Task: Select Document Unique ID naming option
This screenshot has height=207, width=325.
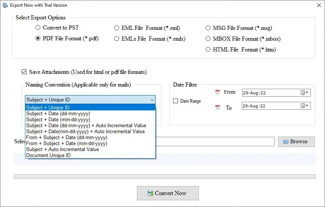Action: pyautogui.click(x=90, y=156)
